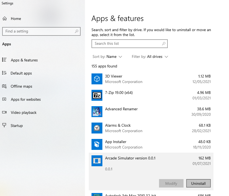Viewport: 229px width, 196px height.
Task: Click the 0.0.1 version label under Arcade Simulator
Action: click(x=109, y=169)
